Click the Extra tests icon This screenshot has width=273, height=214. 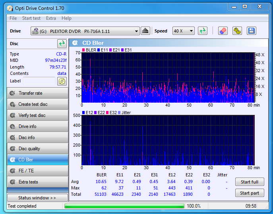(12, 182)
